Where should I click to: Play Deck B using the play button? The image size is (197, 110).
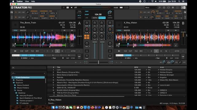[119, 51]
